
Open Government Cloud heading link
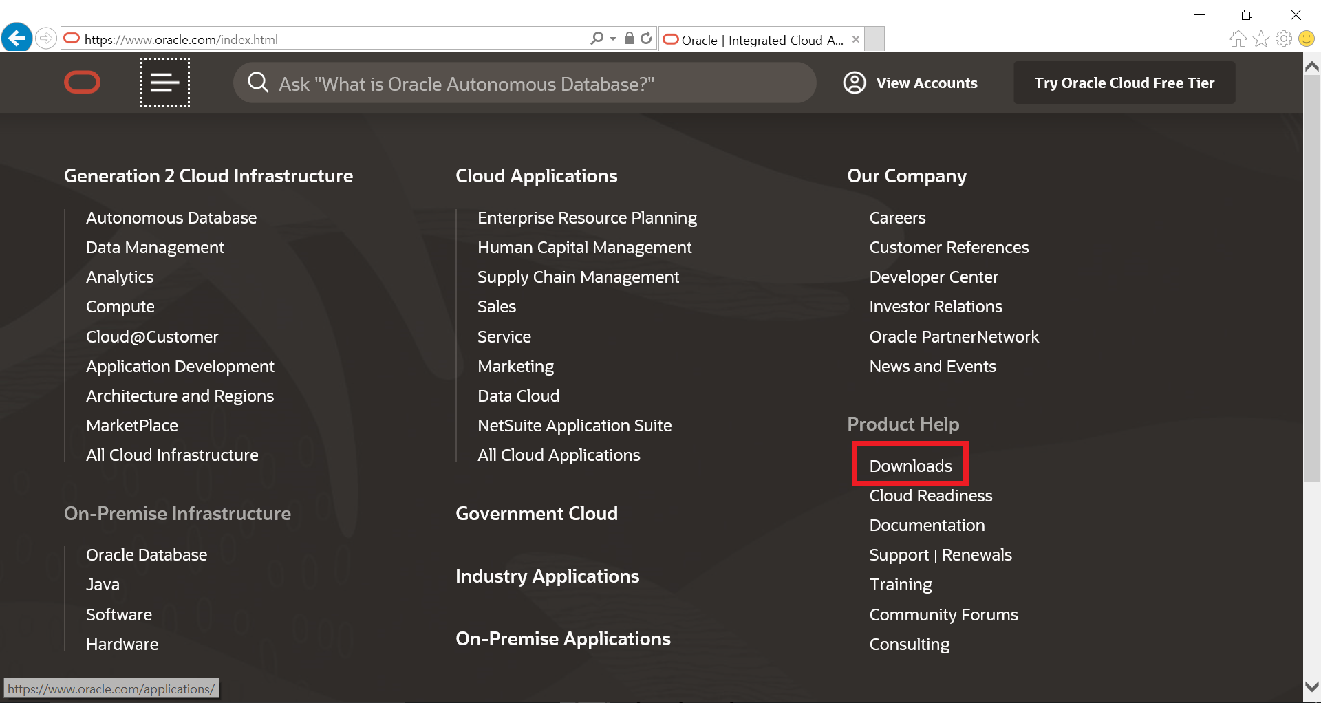pos(537,514)
